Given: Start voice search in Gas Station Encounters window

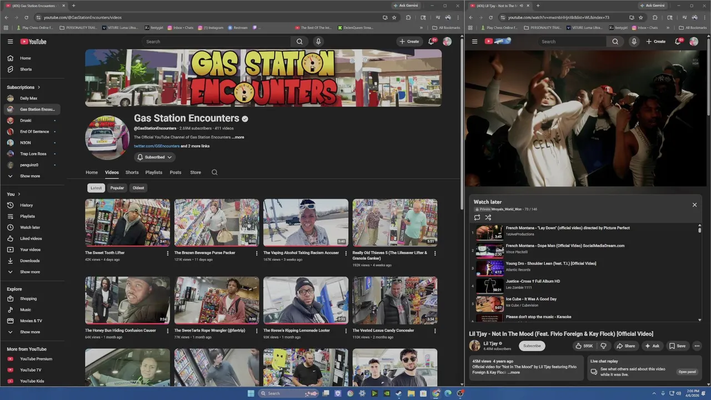Looking at the screenshot, I should tap(318, 42).
